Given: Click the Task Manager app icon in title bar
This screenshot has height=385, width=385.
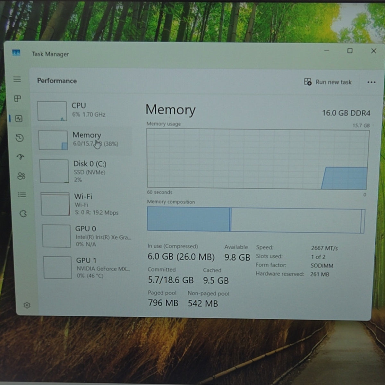Looking at the screenshot, I should click(16, 53).
